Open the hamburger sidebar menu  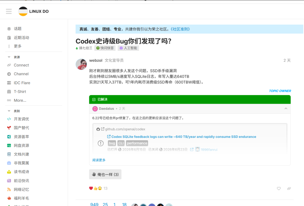[x=9, y=11]
